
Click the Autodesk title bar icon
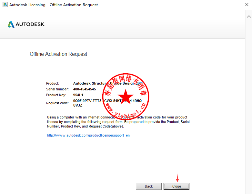tap(5, 5)
